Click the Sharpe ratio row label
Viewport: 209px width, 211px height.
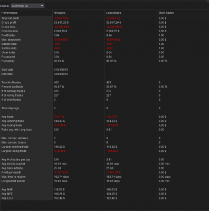pos(9,44)
